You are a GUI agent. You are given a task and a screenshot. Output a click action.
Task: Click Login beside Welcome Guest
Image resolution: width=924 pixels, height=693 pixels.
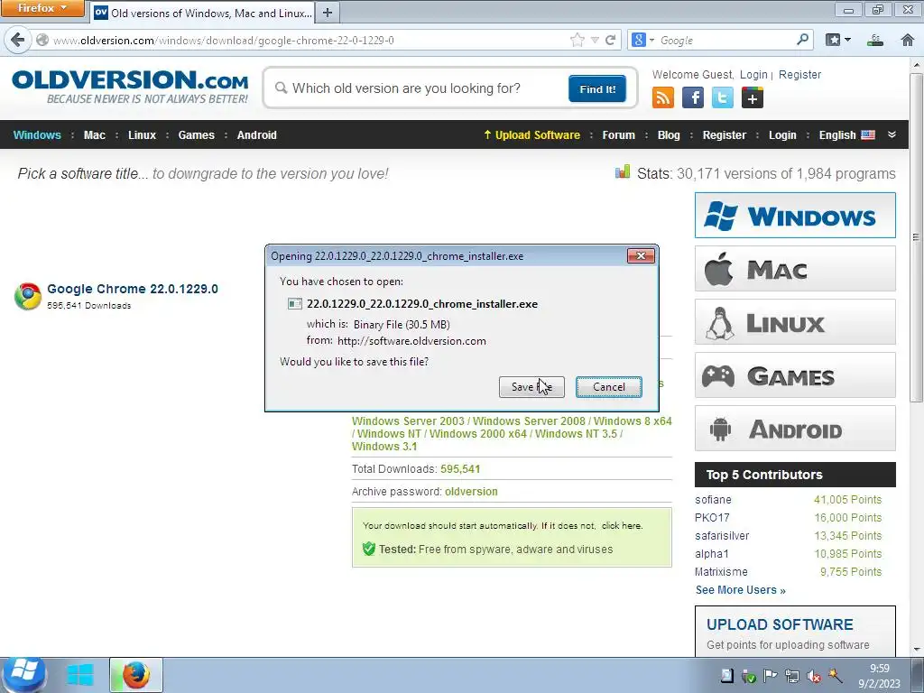pos(753,75)
